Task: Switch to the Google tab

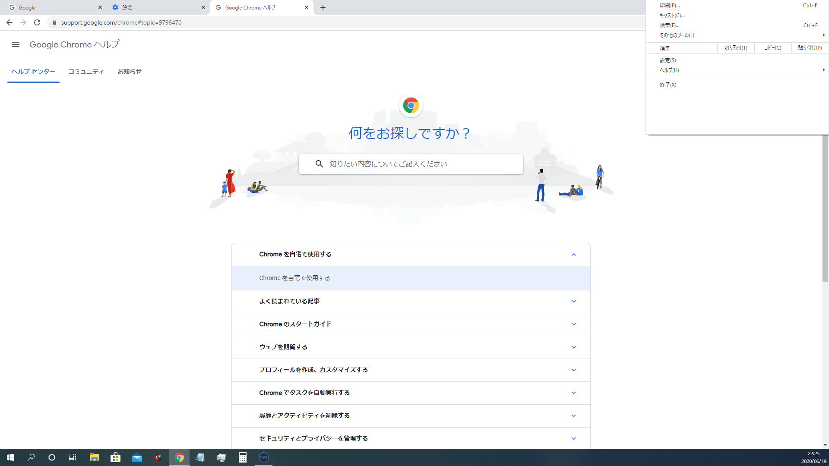Action: [55, 7]
